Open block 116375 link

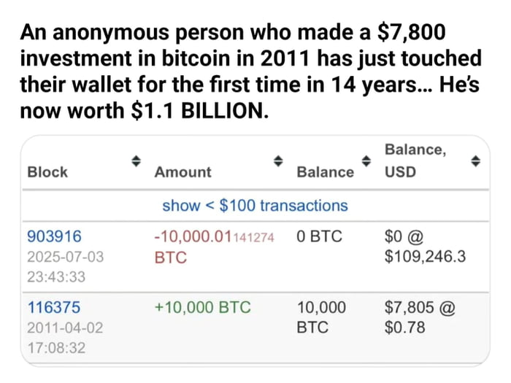point(54,308)
